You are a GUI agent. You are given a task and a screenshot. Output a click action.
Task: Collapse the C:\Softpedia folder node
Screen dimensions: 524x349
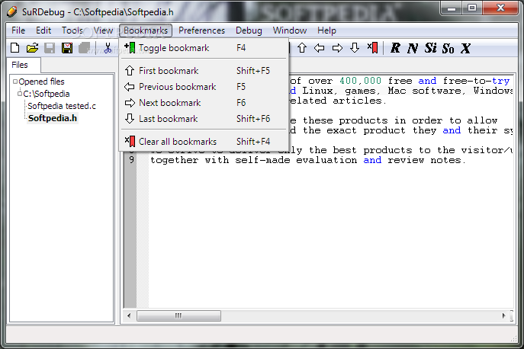20,94
